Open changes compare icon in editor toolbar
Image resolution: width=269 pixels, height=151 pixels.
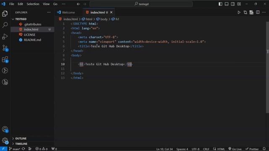pyautogui.click(x=245, y=12)
